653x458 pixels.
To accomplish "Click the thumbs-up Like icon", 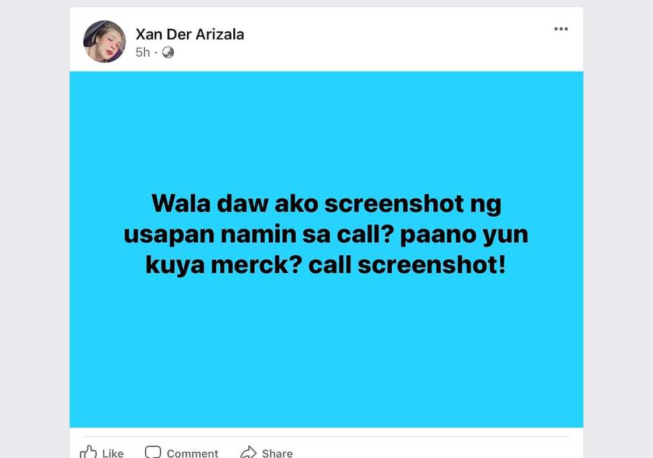I will 88,452.
